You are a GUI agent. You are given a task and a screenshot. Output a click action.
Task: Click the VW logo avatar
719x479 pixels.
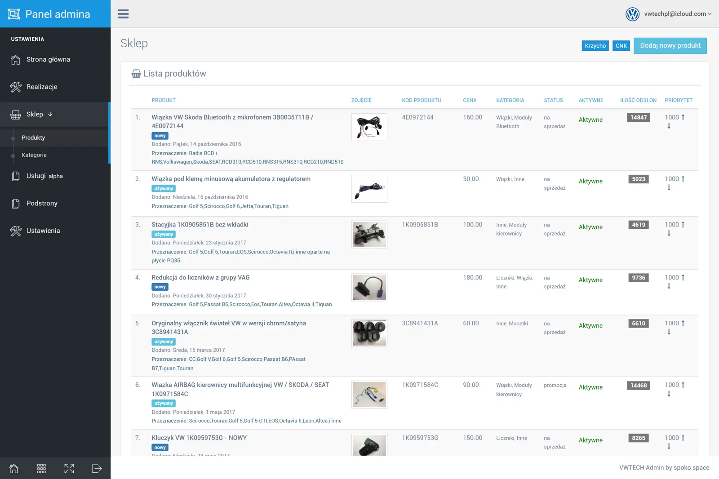(x=632, y=14)
